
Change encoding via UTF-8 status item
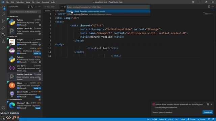(170, 119)
